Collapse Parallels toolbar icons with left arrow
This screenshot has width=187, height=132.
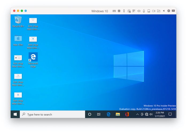(164, 11)
